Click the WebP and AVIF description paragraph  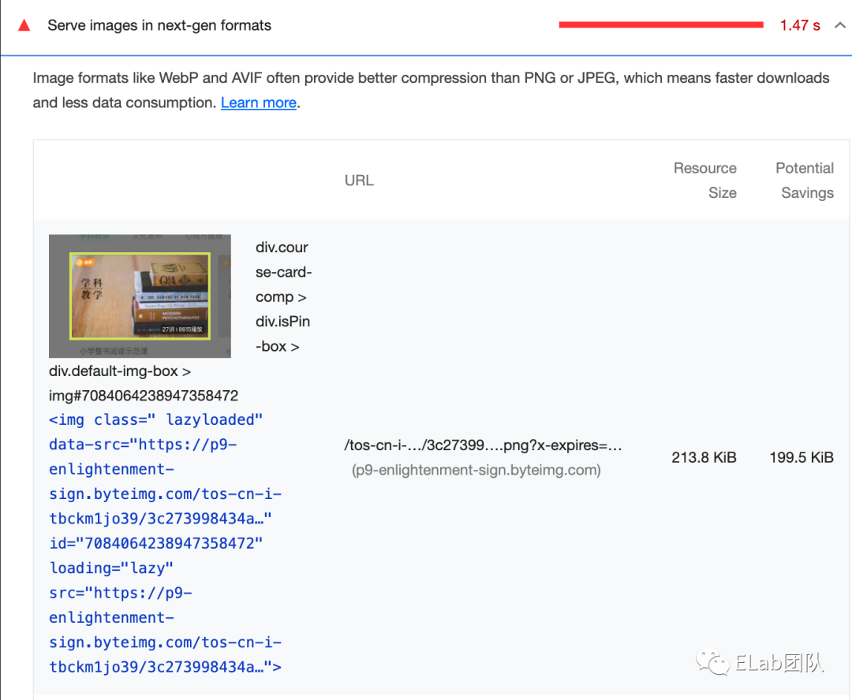point(431,90)
